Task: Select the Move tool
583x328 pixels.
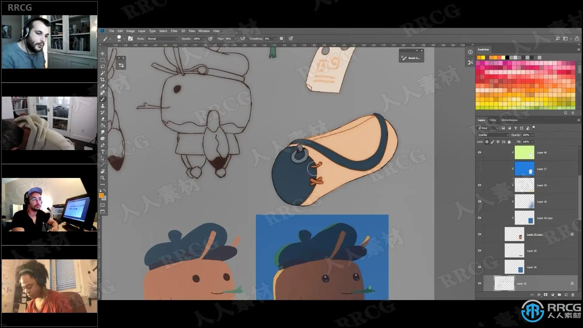Action: click(102, 53)
